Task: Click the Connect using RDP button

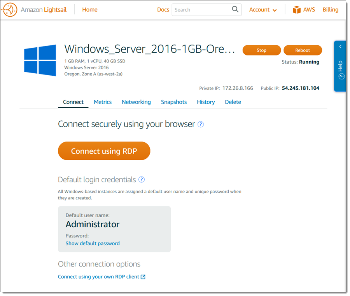Action: click(104, 151)
